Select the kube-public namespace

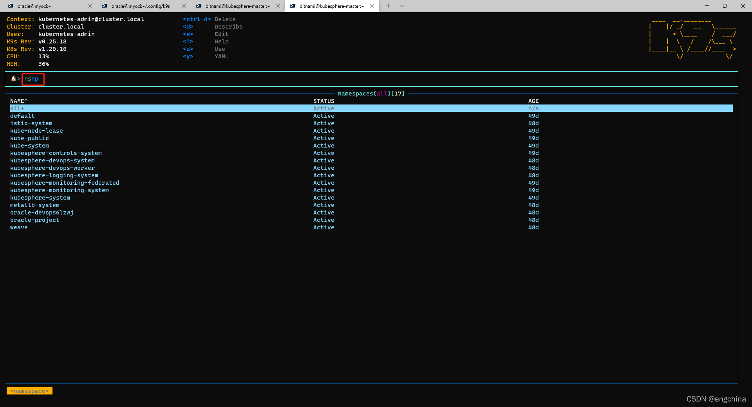(371, 138)
